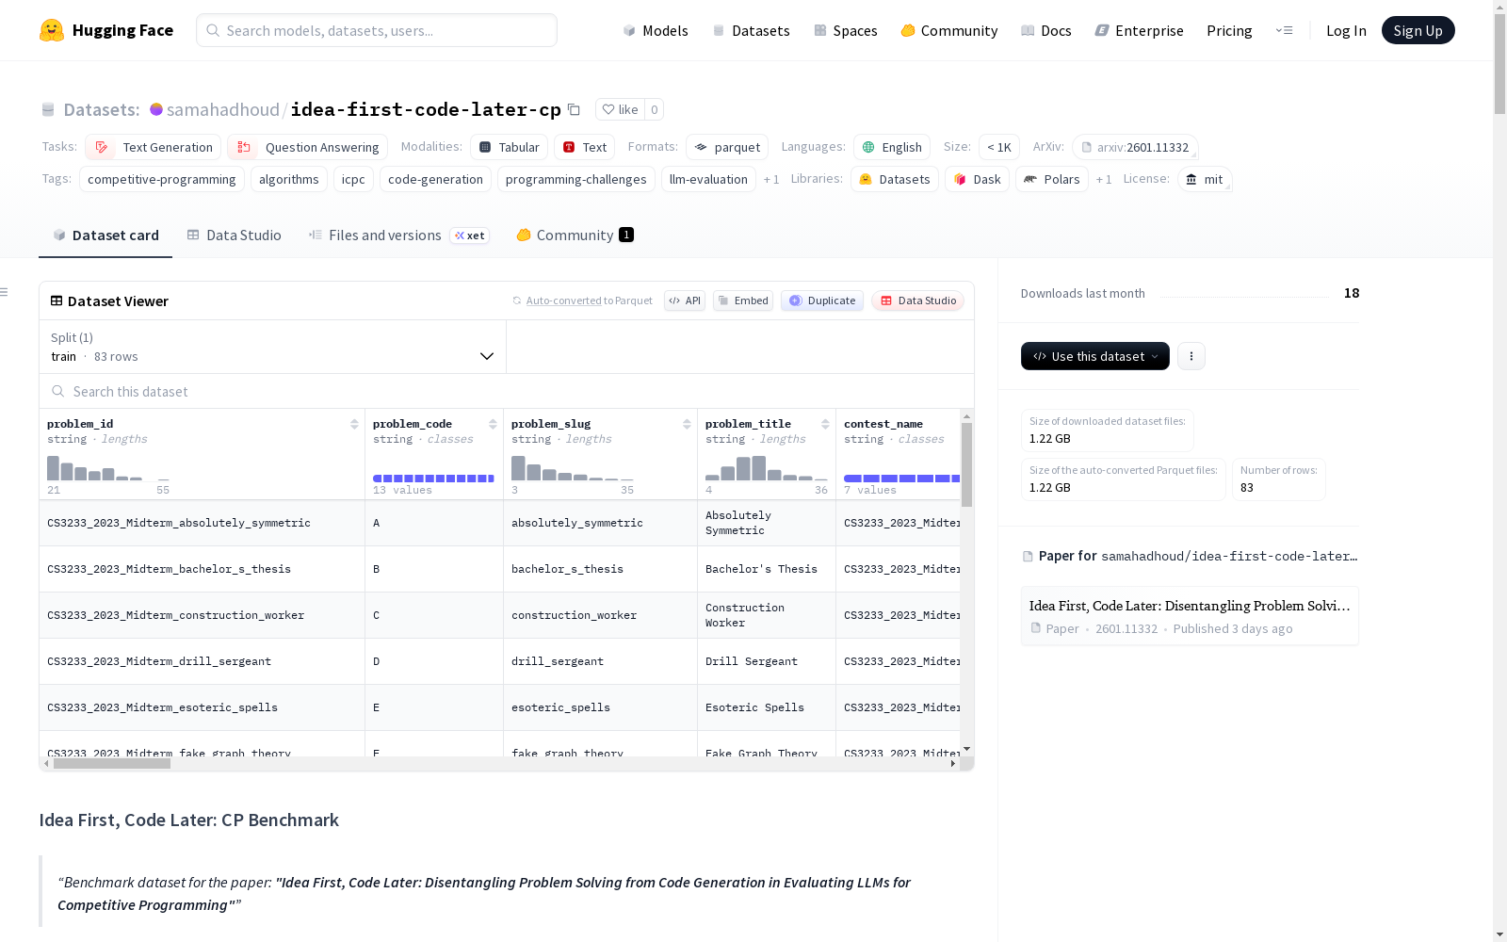The image size is (1507, 942).
Task: Click the CS3233_2023_Midterm_drill_sergeant cell
Action: [x=202, y=661]
